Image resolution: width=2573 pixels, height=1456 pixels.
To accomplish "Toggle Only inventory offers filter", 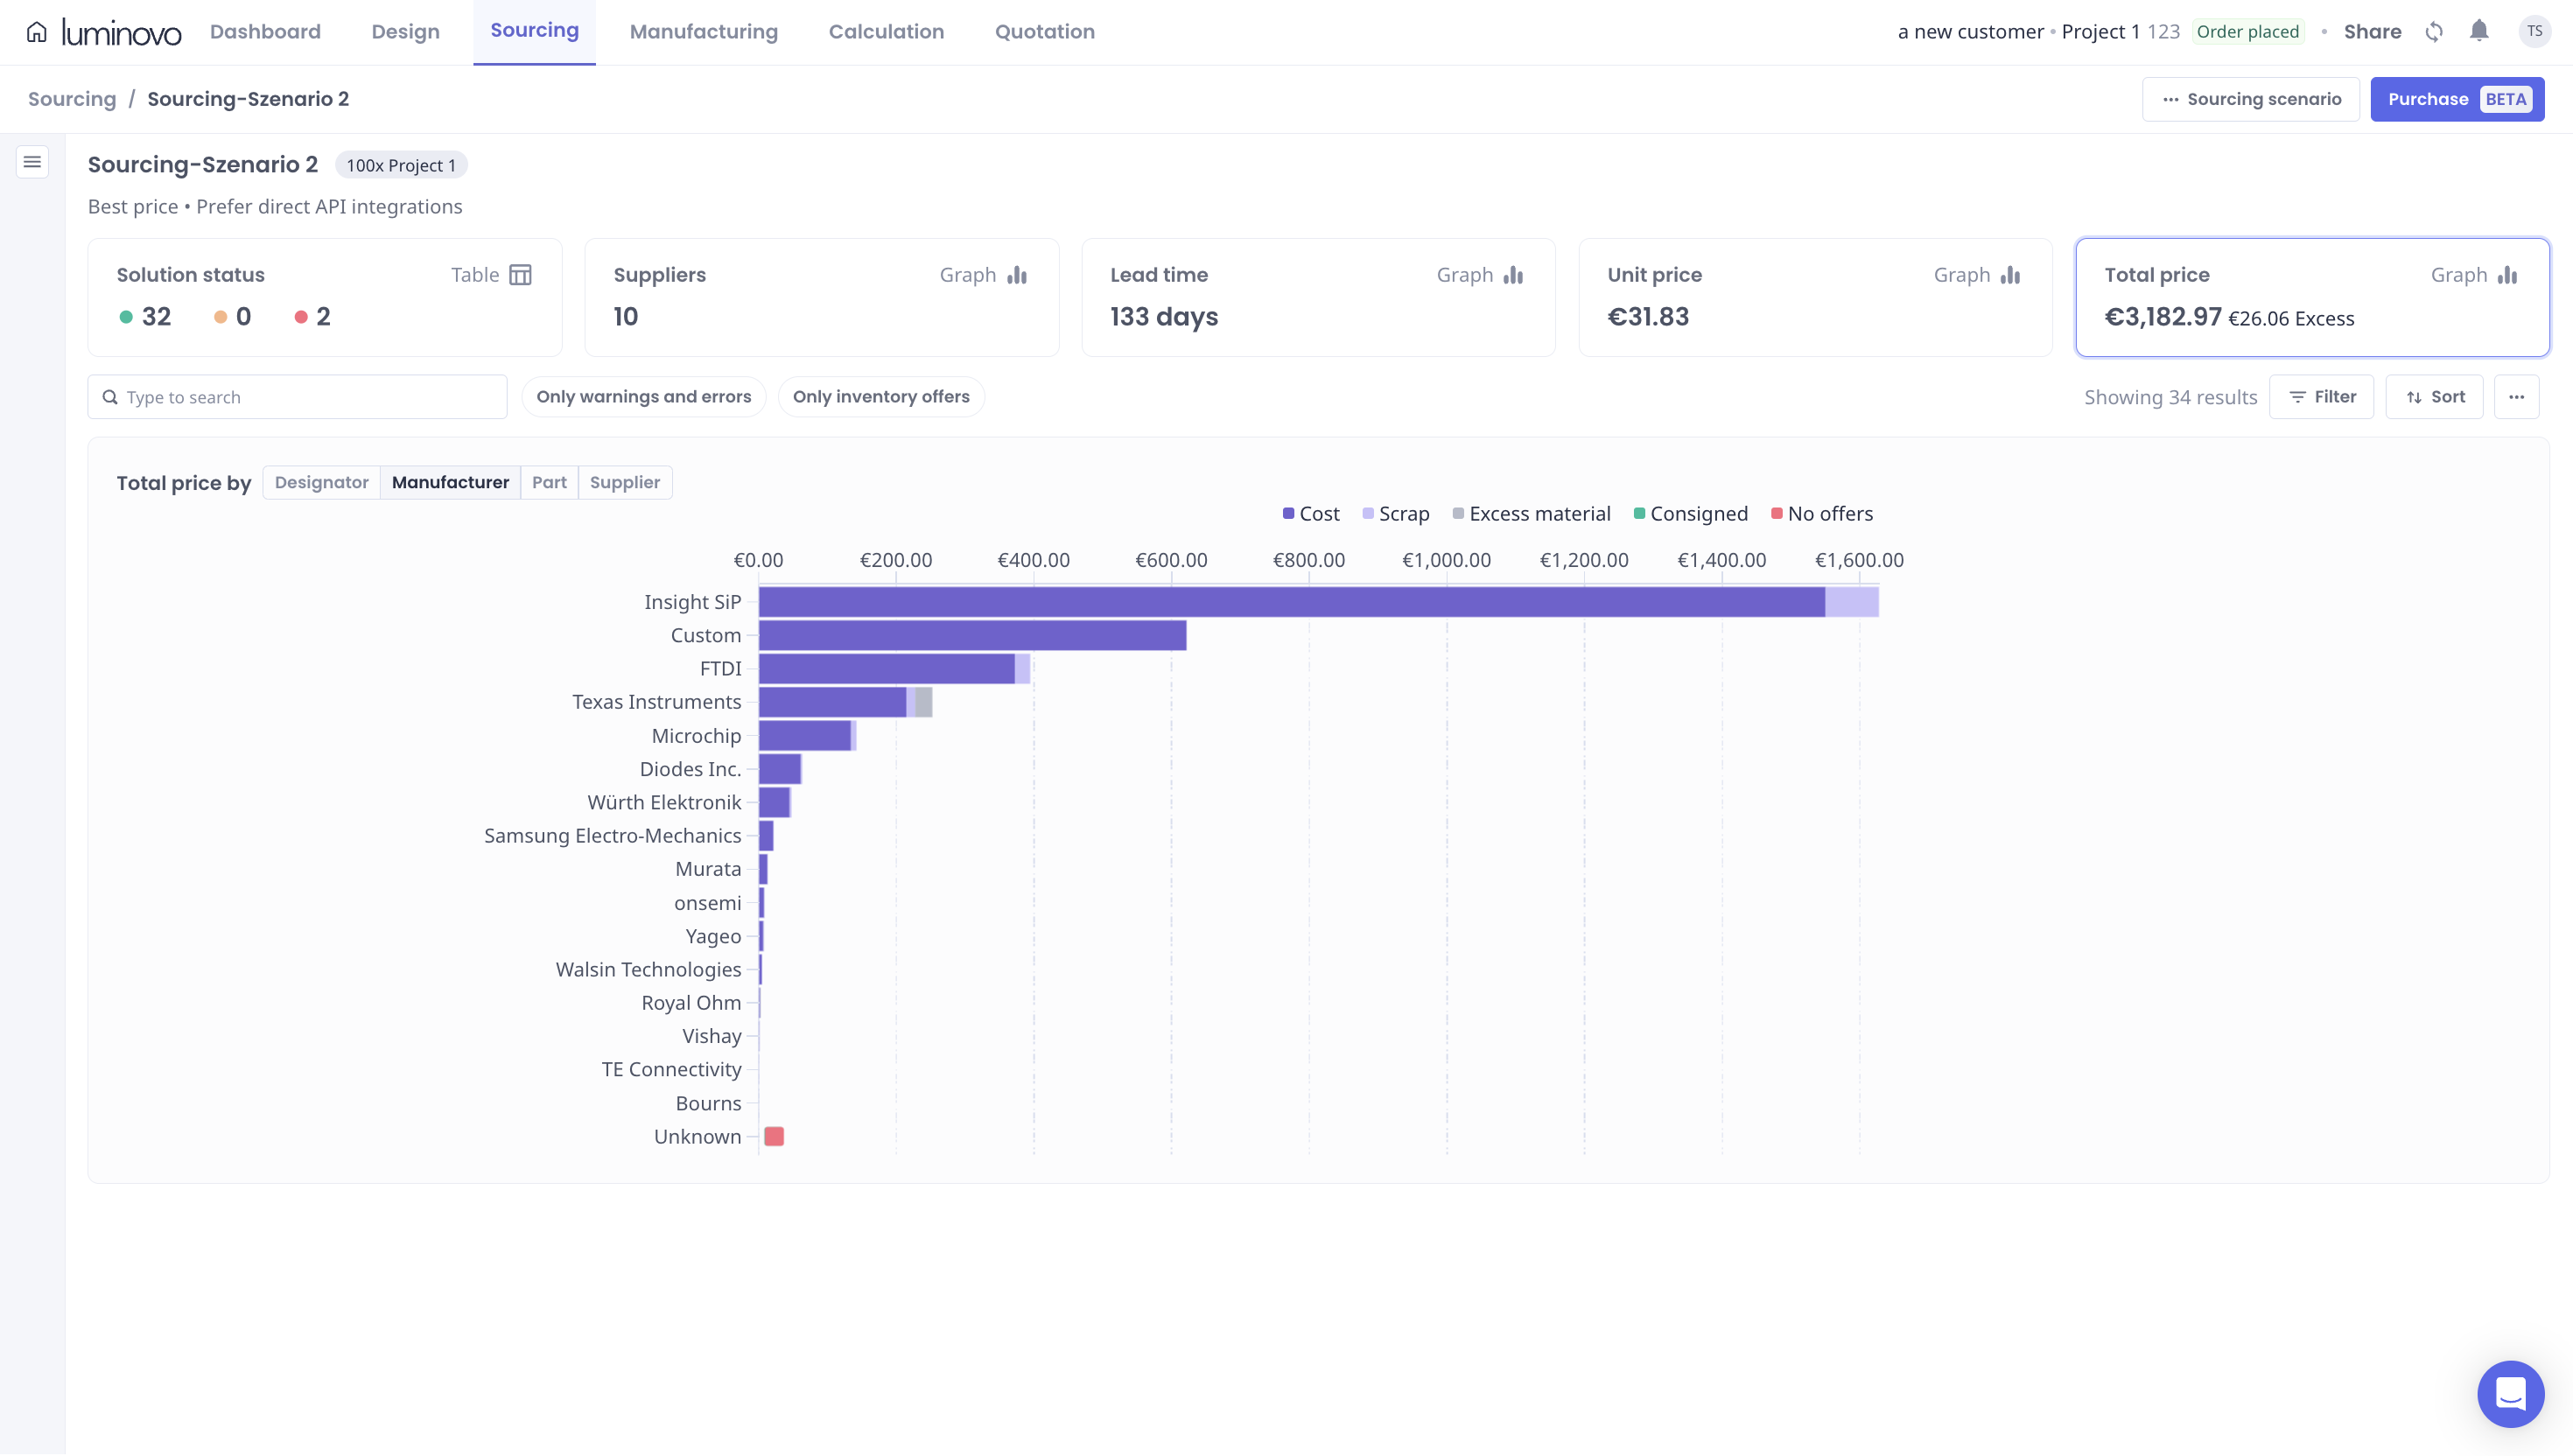I will point(880,397).
